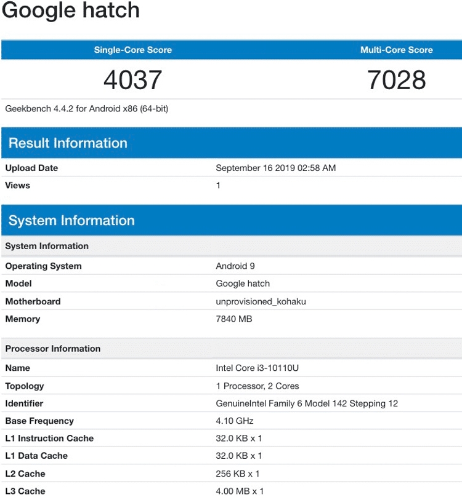Click the Base Frequency label
Image resolution: width=462 pixels, height=500 pixels.
coord(39,421)
